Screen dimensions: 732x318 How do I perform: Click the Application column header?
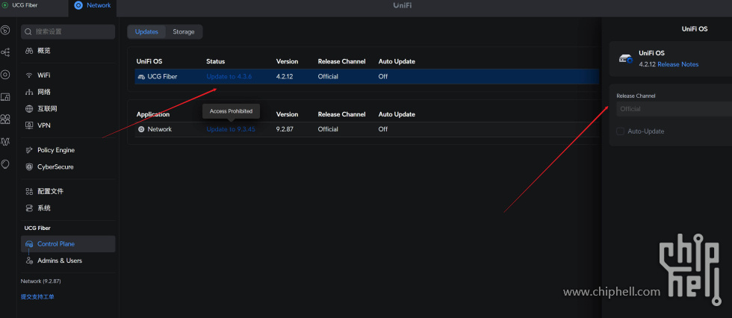[x=153, y=114]
